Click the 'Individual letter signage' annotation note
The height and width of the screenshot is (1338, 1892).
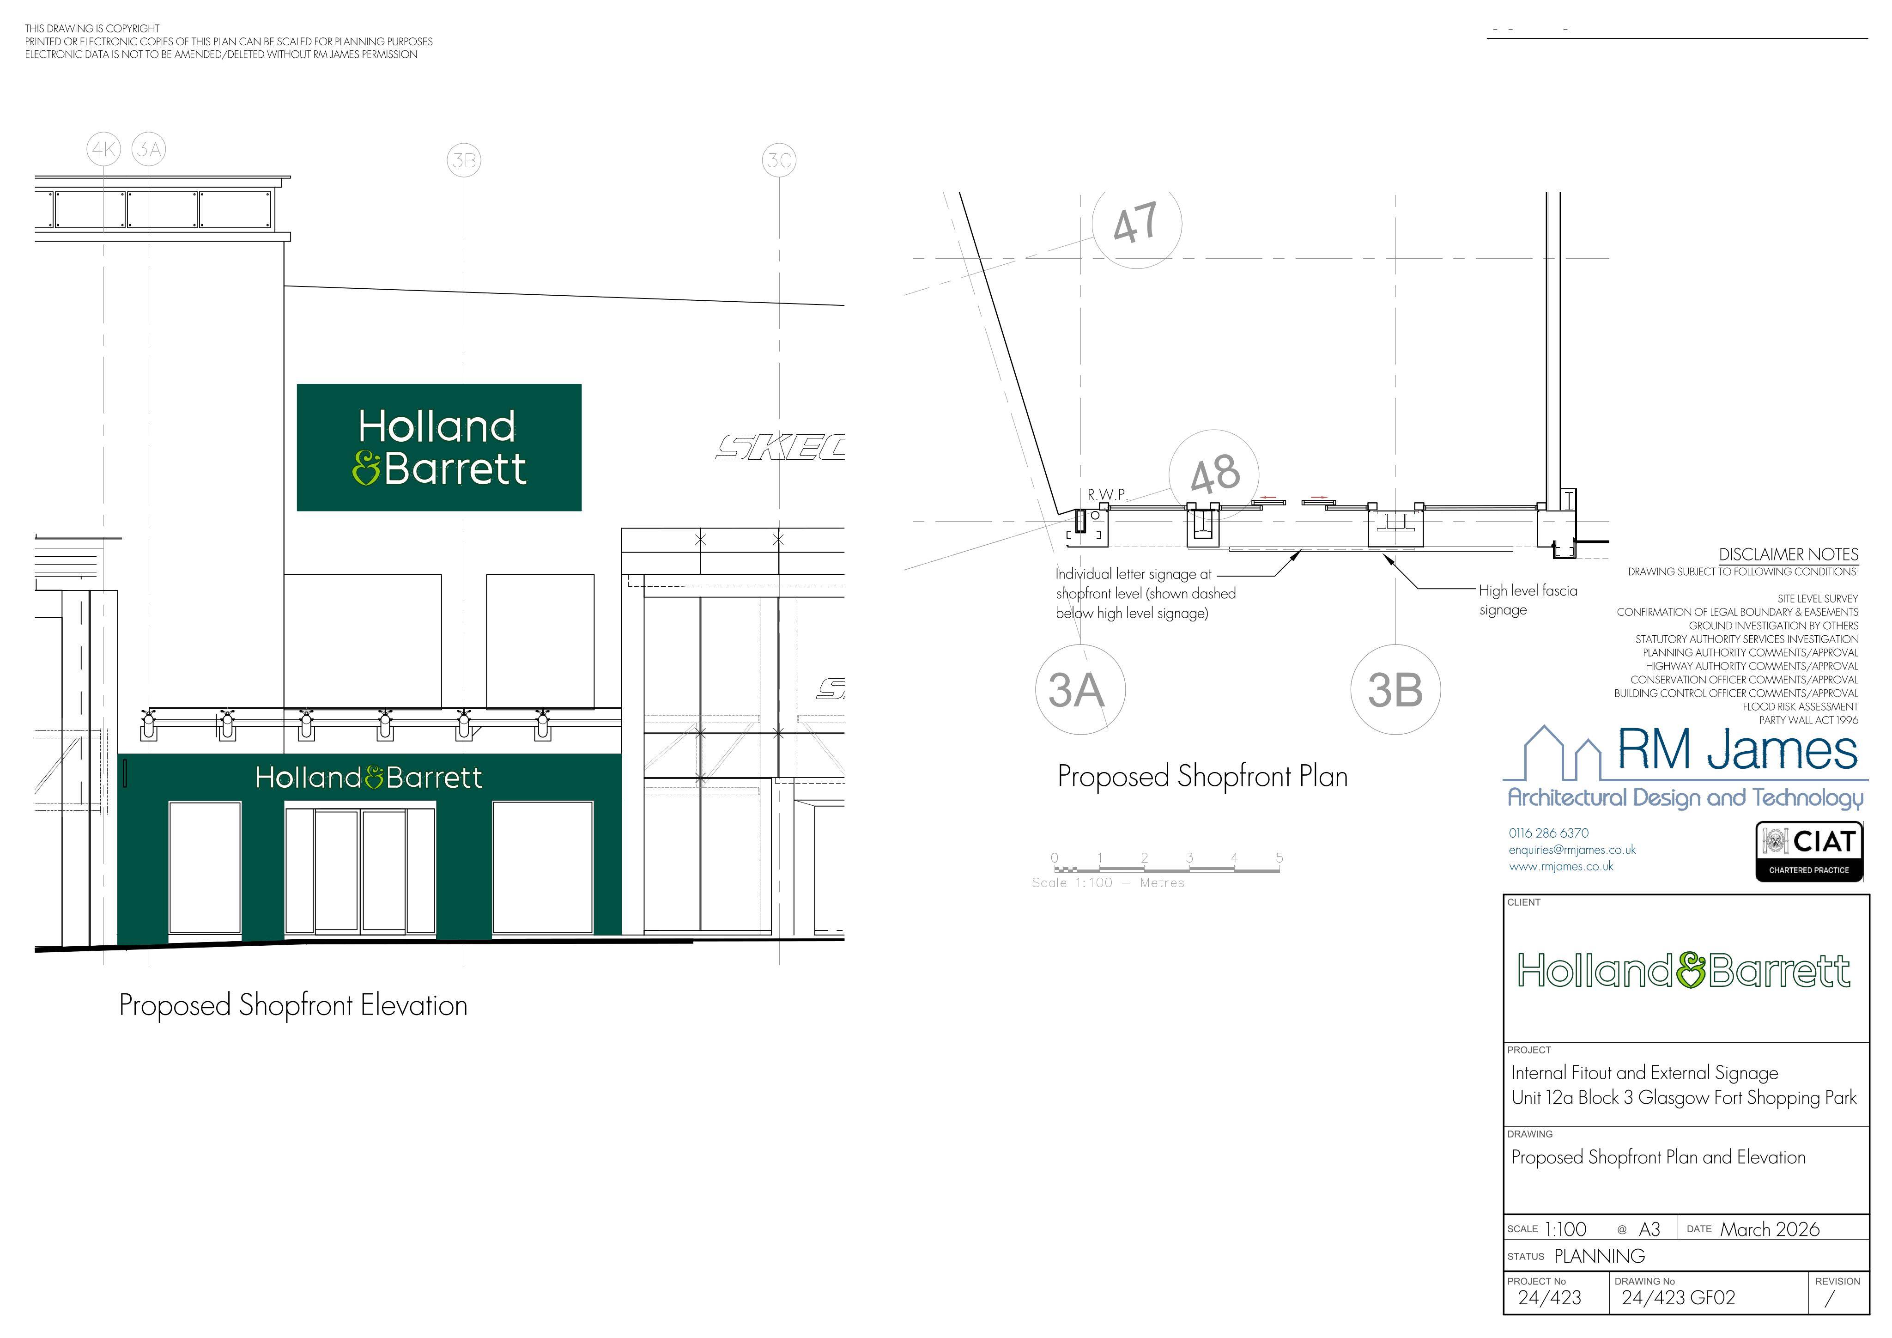[x=1146, y=594]
